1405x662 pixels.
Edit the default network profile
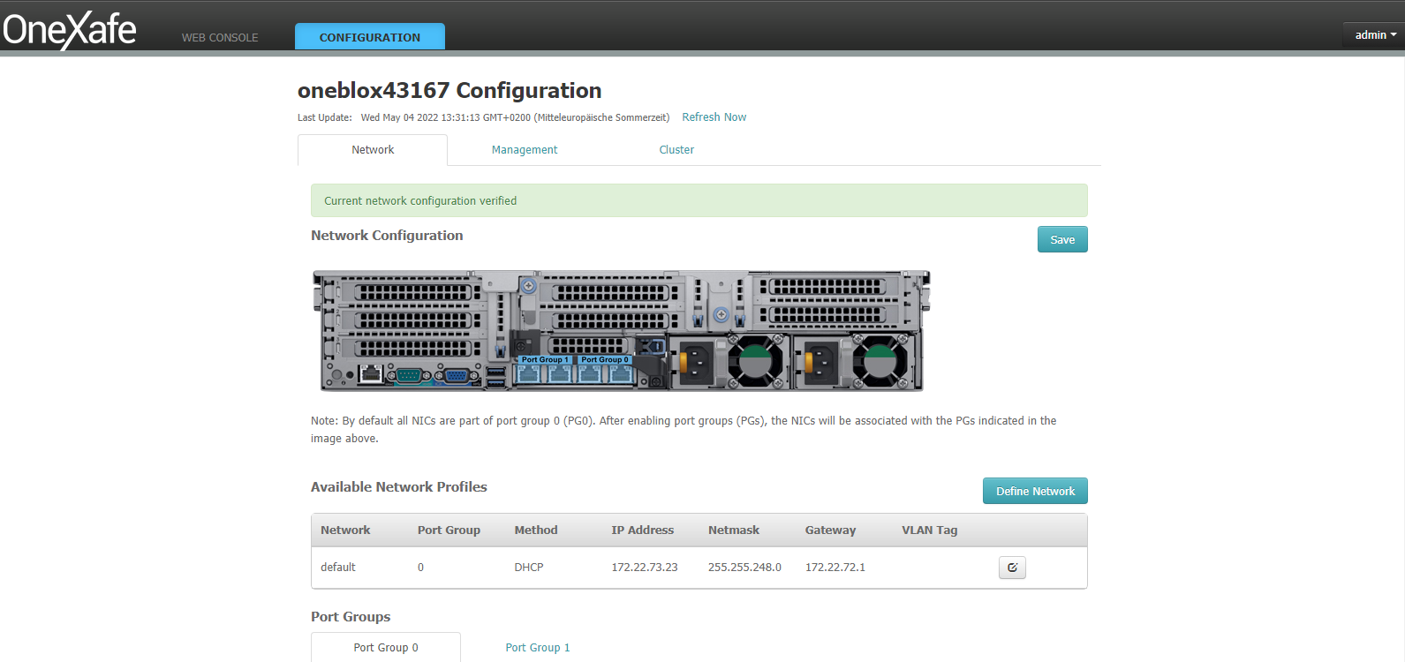point(1012,568)
